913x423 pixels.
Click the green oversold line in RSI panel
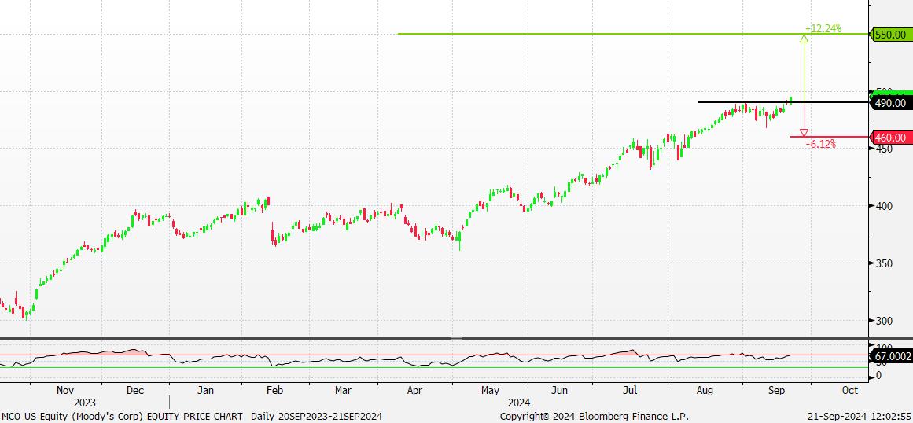coord(434,367)
